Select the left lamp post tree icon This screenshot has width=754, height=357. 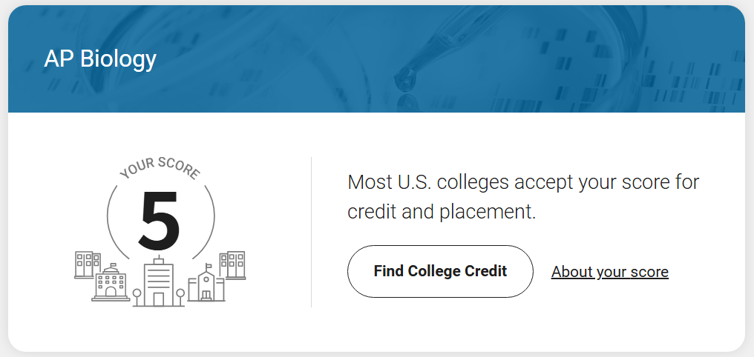pos(137,298)
